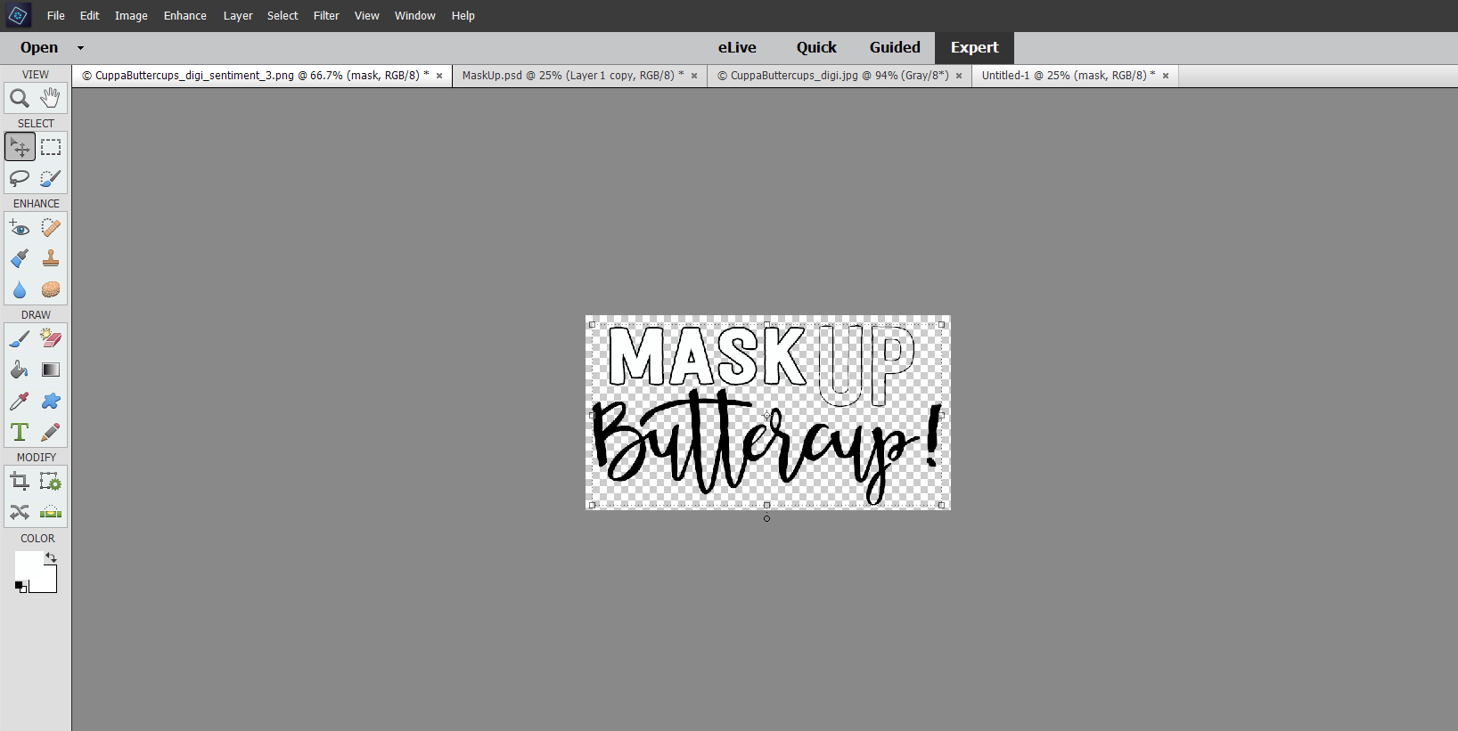Select the Lasso tool
The width and height of the screenshot is (1458, 731).
coord(20,178)
